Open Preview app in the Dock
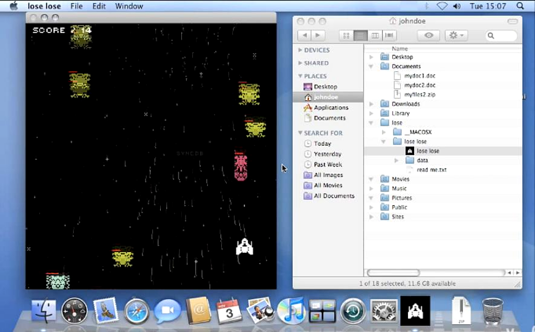This screenshot has height=332, width=535. (261, 310)
